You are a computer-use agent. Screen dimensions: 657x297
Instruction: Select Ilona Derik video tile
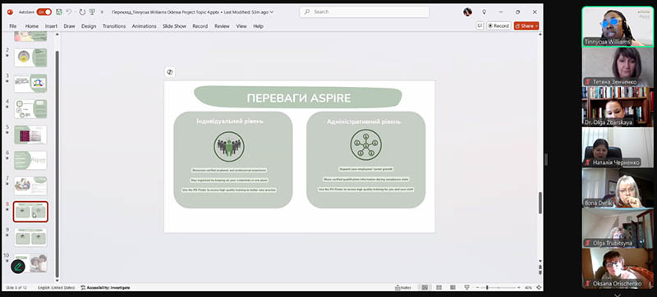[x=618, y=187]
